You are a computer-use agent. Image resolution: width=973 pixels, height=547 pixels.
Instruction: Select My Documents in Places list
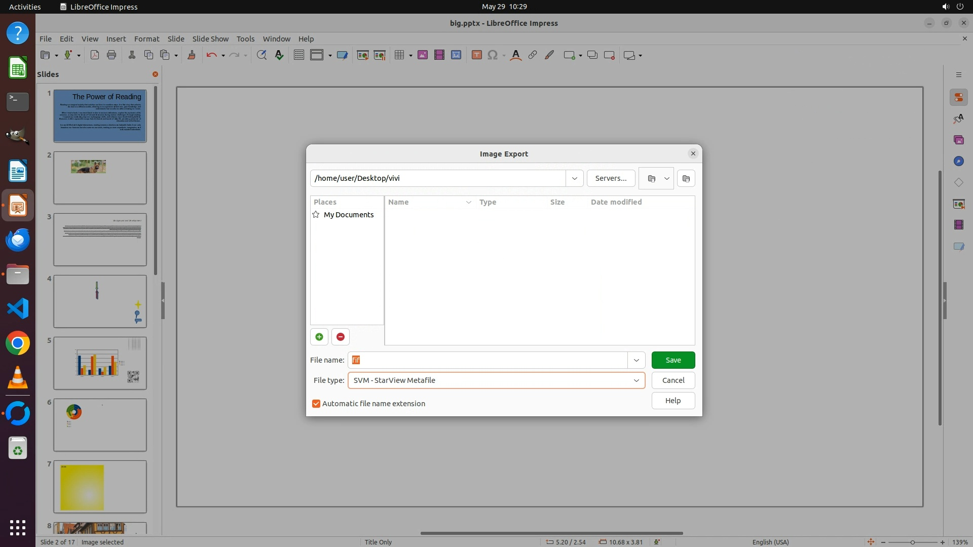tap(348, 215)
